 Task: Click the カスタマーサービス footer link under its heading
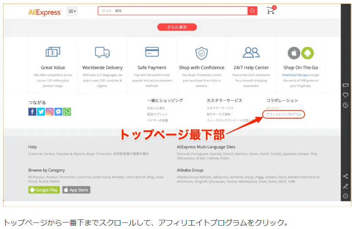click(x=220, y=108)
